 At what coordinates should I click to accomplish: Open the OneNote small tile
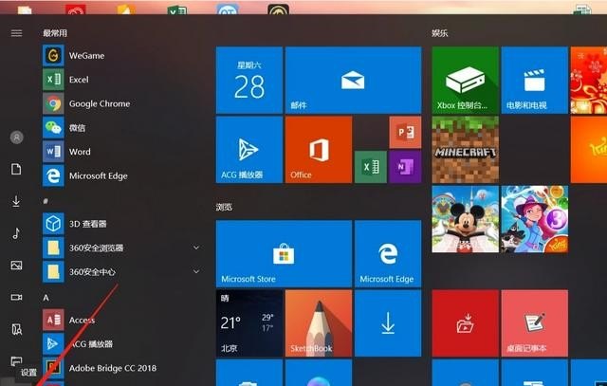pyautogui.click(x=405, y=167)
